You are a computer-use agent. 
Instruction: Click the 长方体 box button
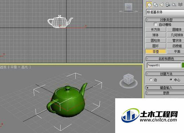(x=156, y=30)
